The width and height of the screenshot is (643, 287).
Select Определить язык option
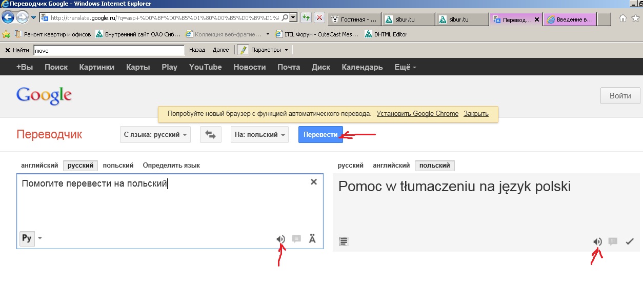click(171, 166)
